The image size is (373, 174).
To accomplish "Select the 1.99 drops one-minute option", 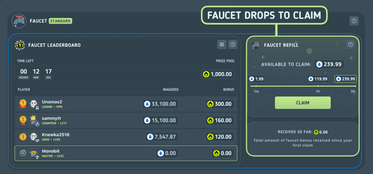I will tap(256, 79).
